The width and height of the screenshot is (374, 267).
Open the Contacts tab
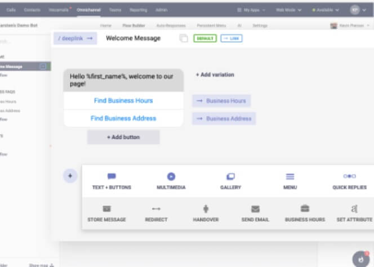pos(32,10)
